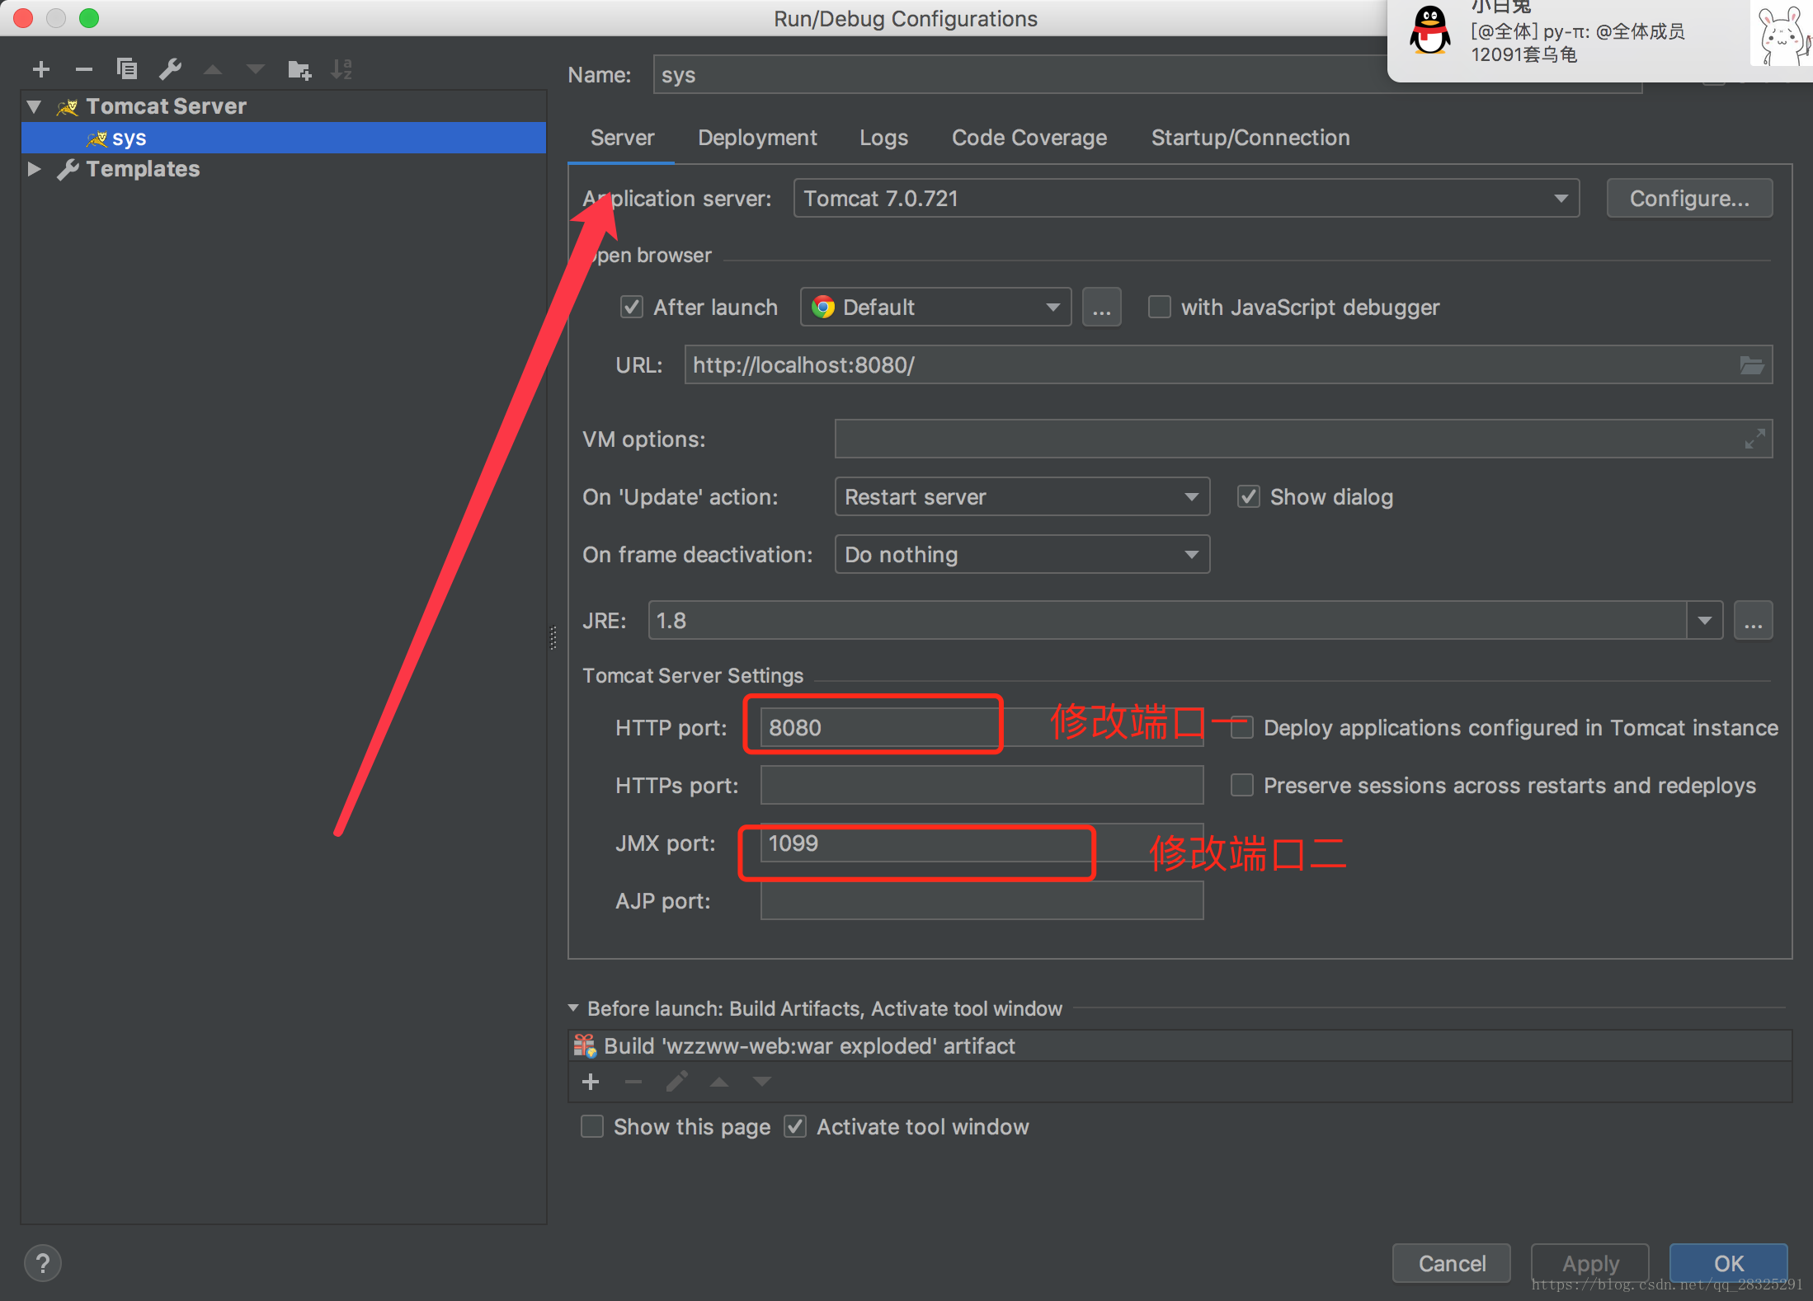This screenshot has height=1301, width=1813.
Task: Enable Deploy applications configured in Tomcat instance
Action: [1242, 728]
